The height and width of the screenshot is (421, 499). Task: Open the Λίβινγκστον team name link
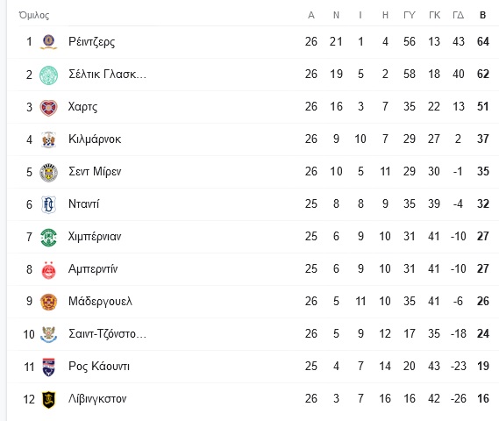point(97,399)
